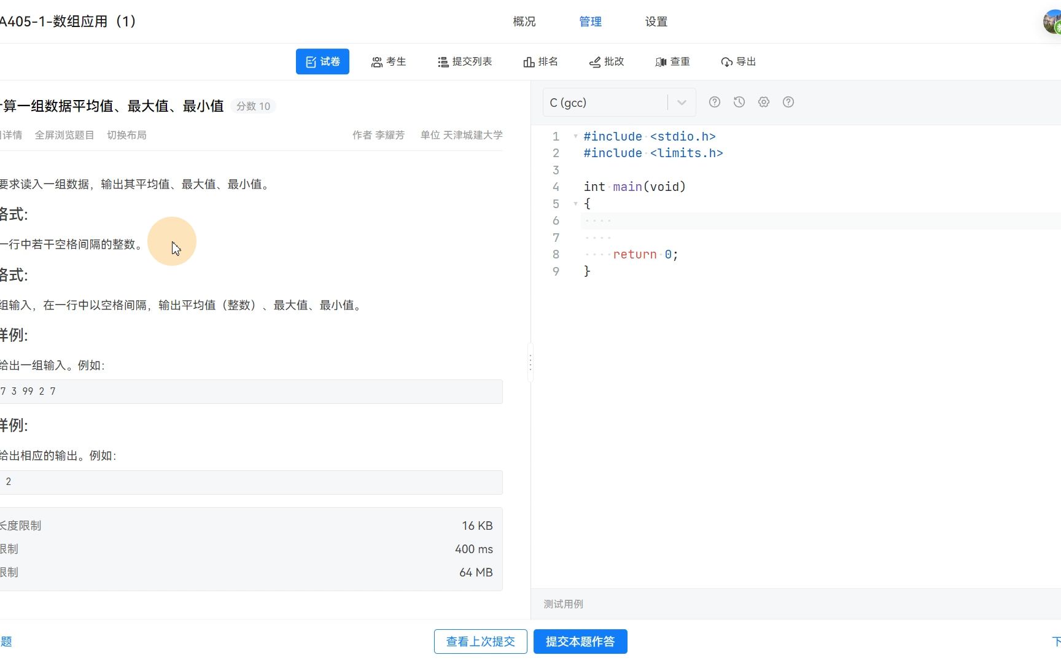1061x663 pixels.
Task: Open the code editor settings gear icon
Action: pyautogui.click(x=763, y=102)
